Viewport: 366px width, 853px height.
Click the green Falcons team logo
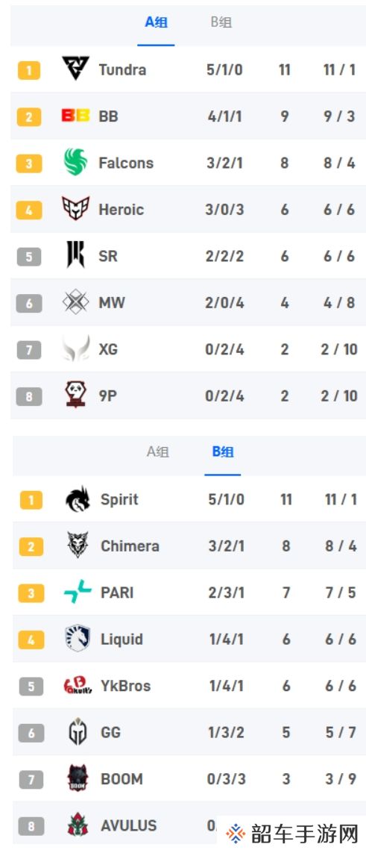click(75, 162)
